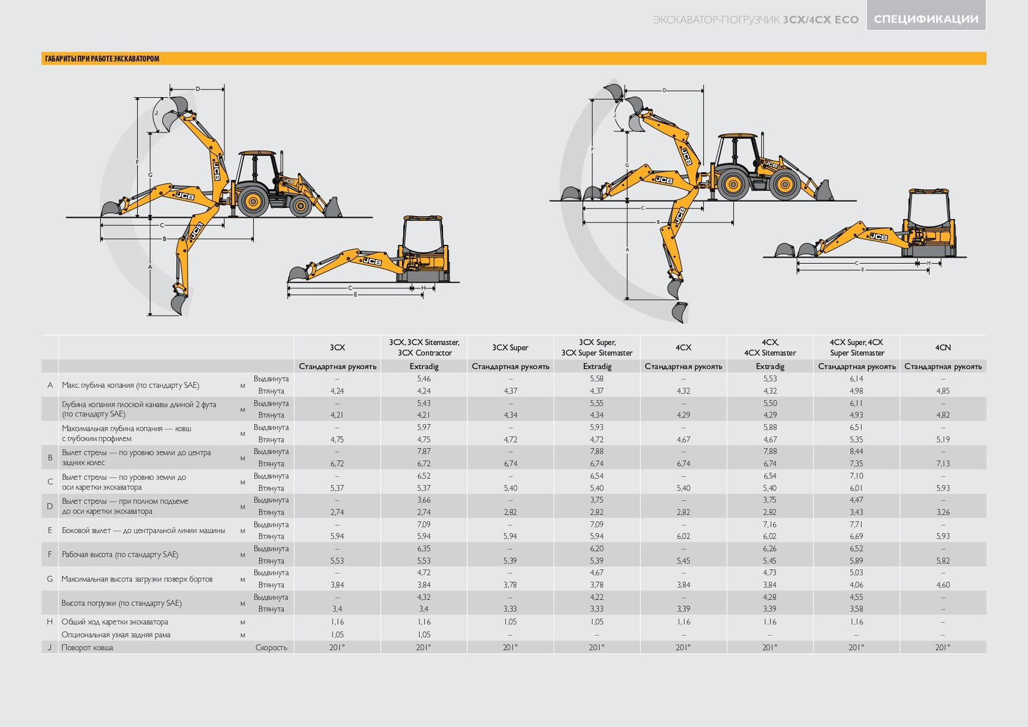Image resolution: width=1028 pixels, height=727 pixels.
Task: Click the 4CX Super, 4CX Super Sitemaster header
Action: (856, 348)
